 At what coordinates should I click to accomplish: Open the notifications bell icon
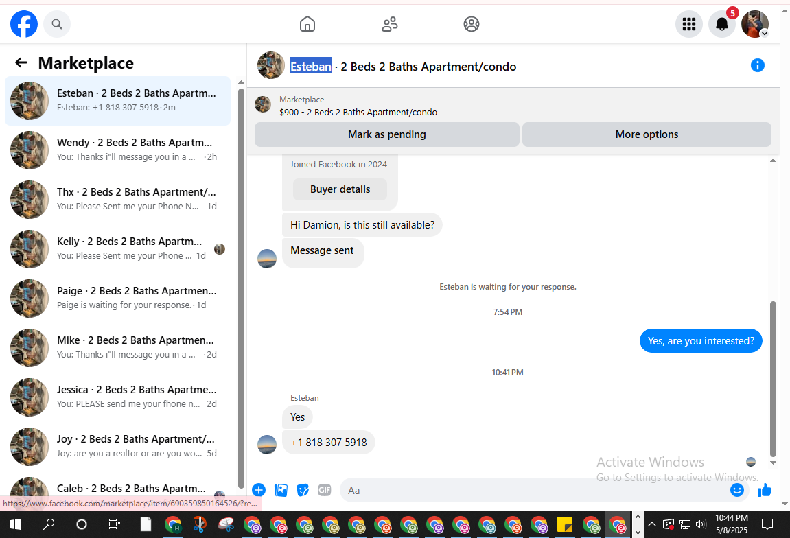pyautogui.click(x=722, y=24)
